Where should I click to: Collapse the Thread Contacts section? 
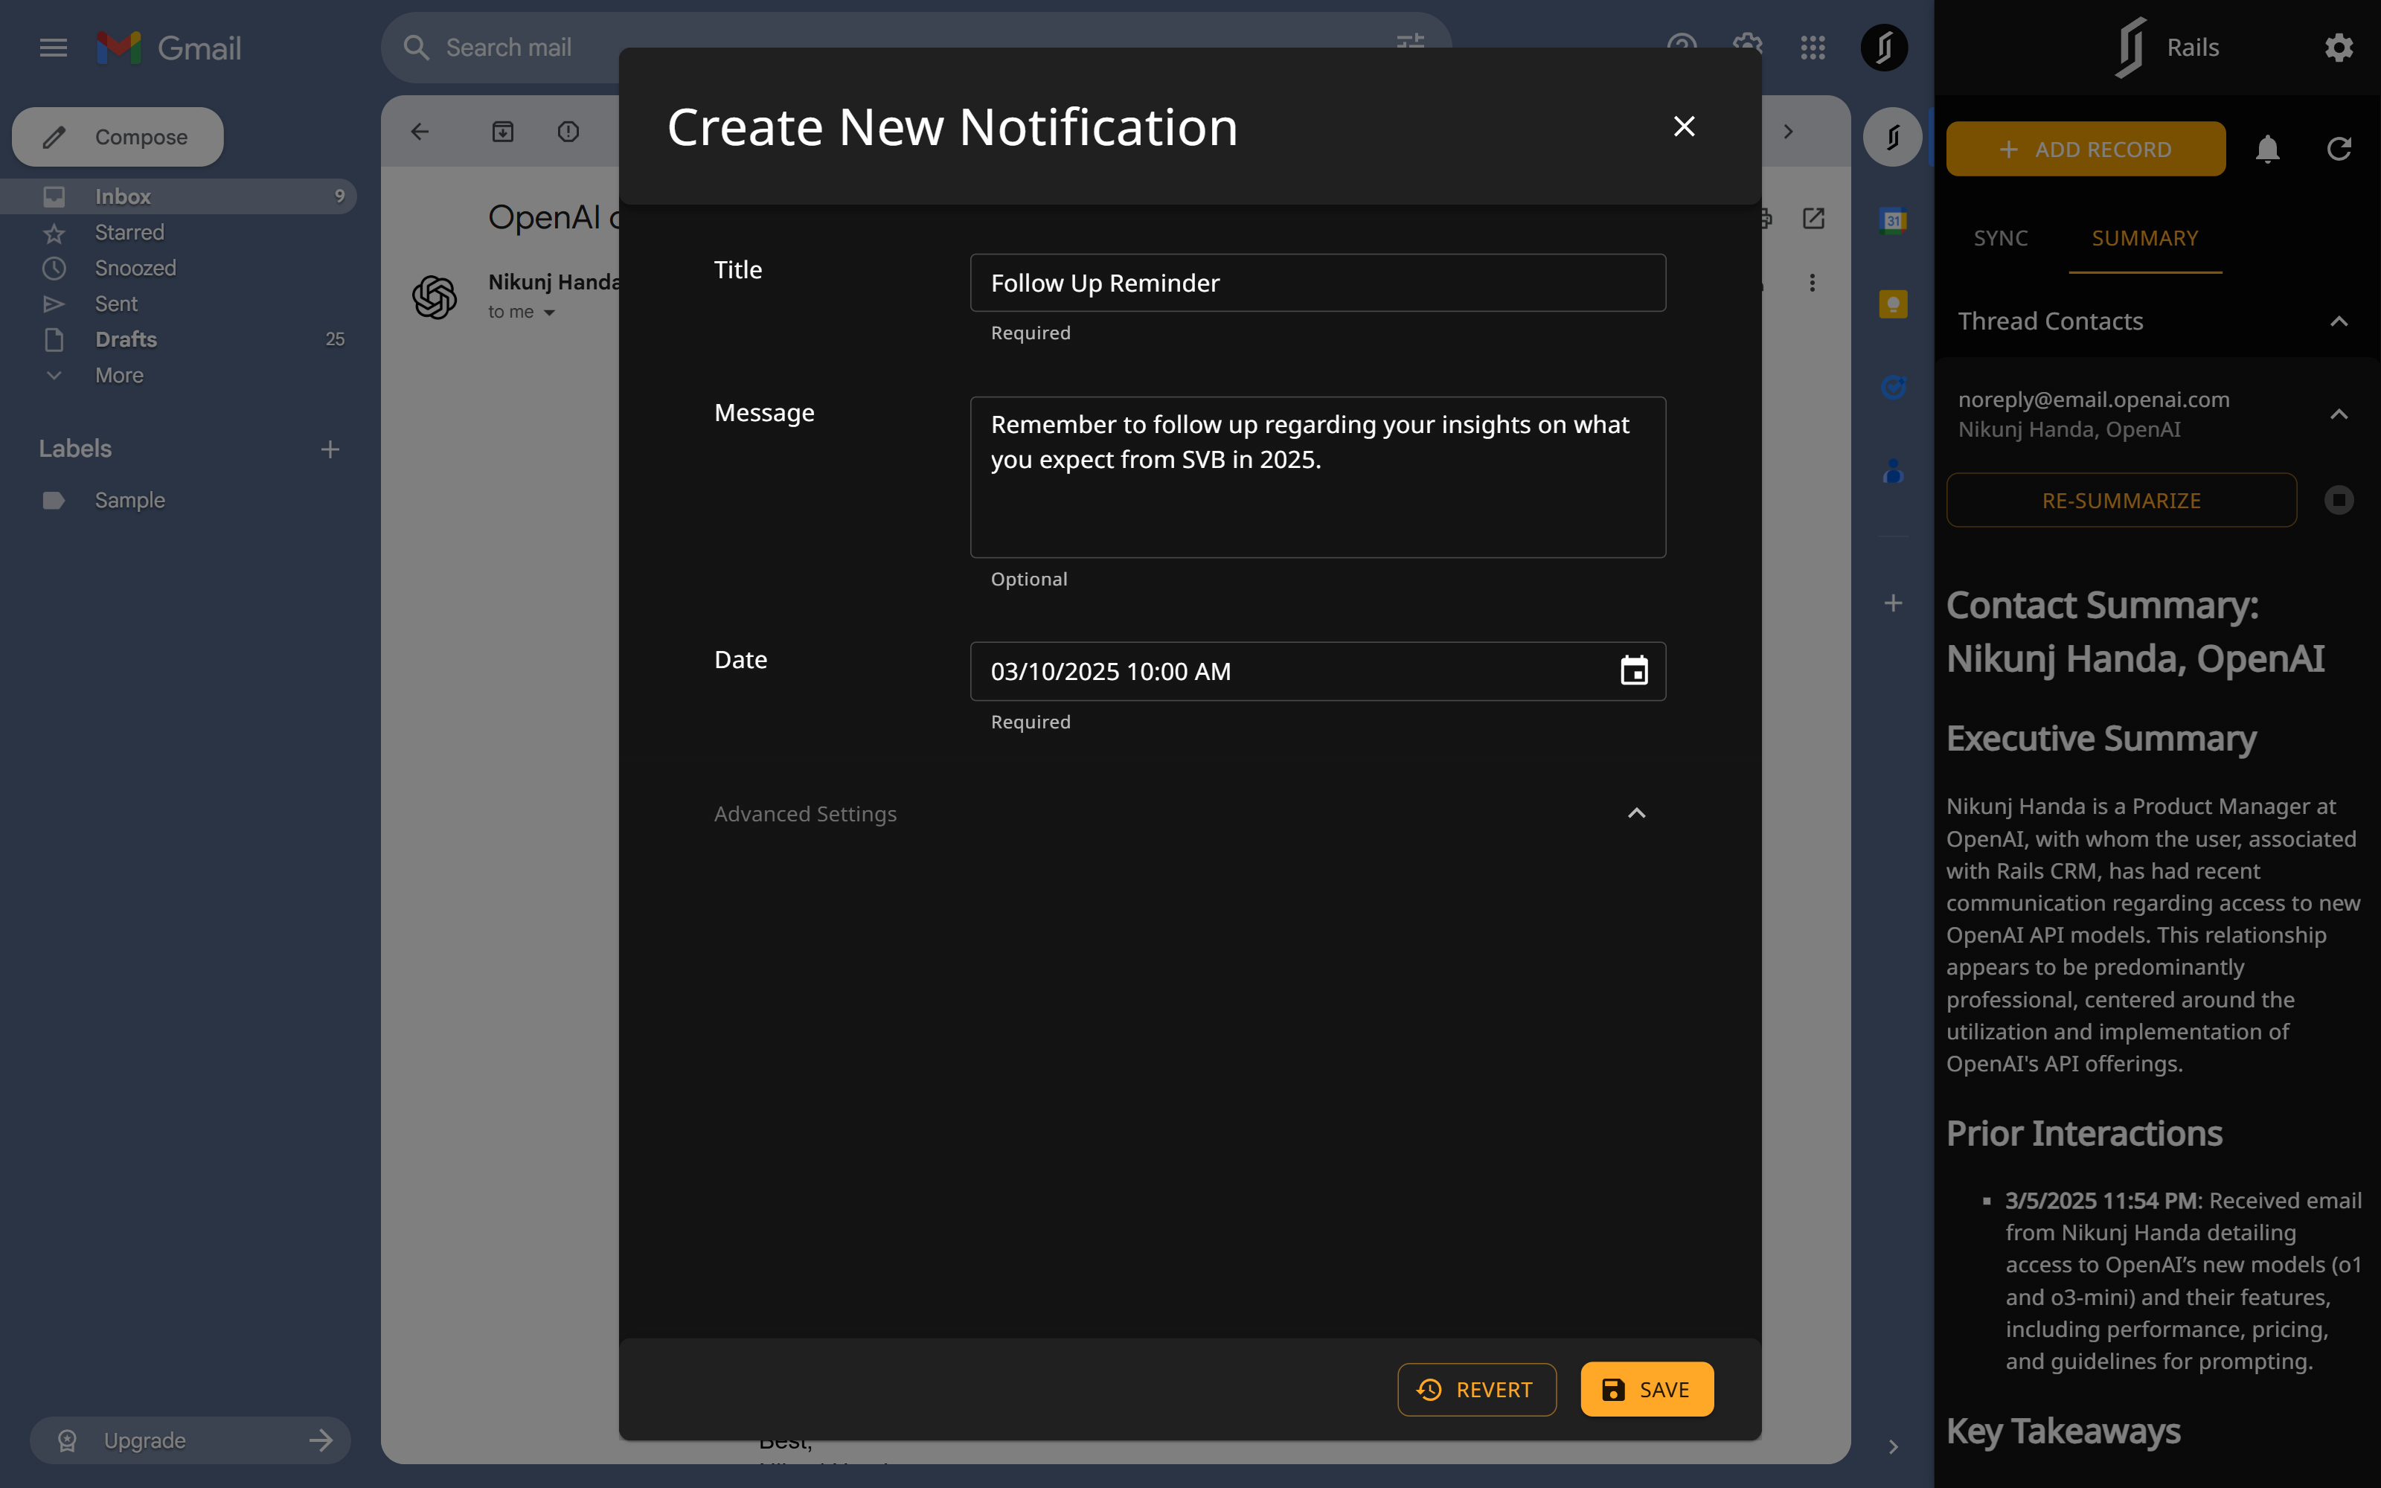pyautogui.click(x=2339, y=320)
